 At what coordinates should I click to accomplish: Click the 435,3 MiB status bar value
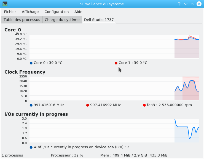159,155
